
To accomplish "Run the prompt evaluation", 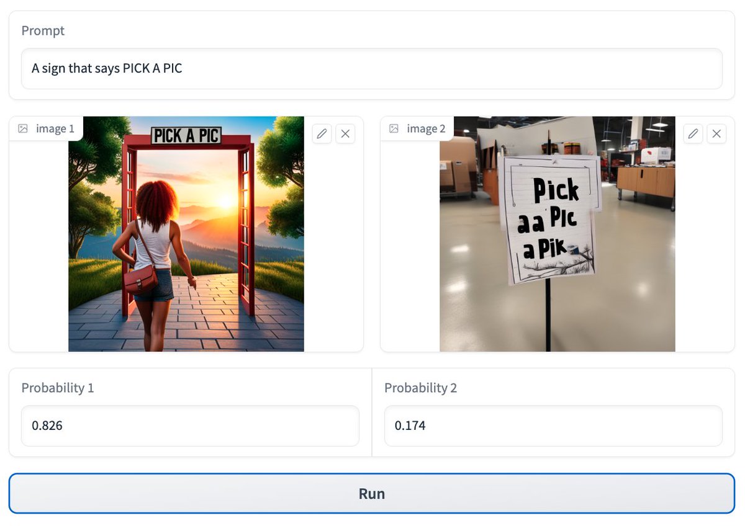I will pos(372,493).
